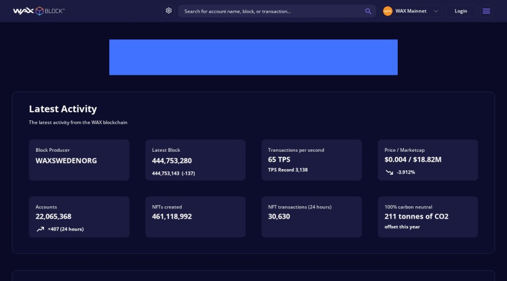This screenshot has width=507, height=281.
Task: Click the Login button
Action: (x=461, y=11)
